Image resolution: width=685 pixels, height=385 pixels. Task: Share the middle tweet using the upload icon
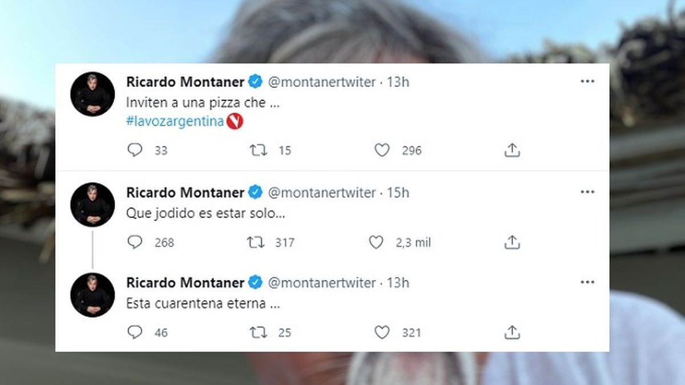pyautogui.click(x=512, y=242)
